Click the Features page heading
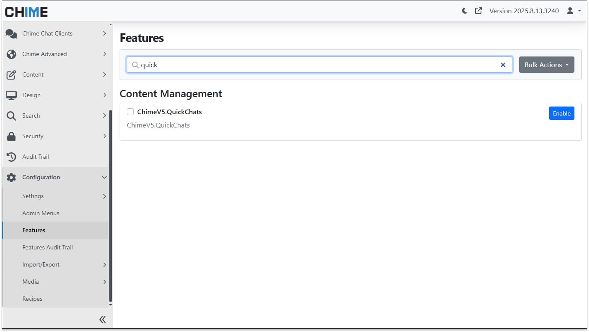This screenshot has height=332, width=589. click(141, 38)
